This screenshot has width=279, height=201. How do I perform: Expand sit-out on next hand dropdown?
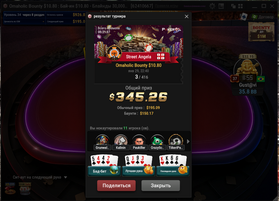pos(65,178)
